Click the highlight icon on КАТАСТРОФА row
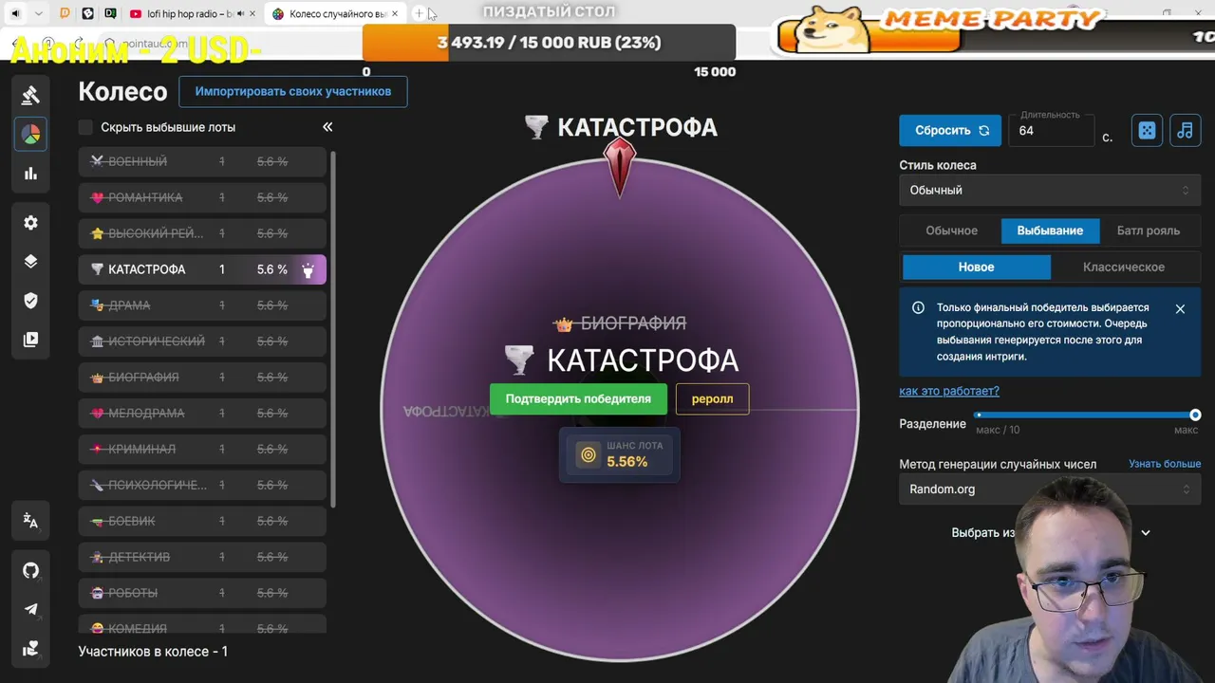The height and width of the screenshot is (683, 1215). [x=308, y=269]
